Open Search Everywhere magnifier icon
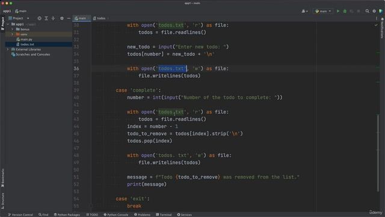The height and width of the screenshot is (217, 385). point(368,11)
